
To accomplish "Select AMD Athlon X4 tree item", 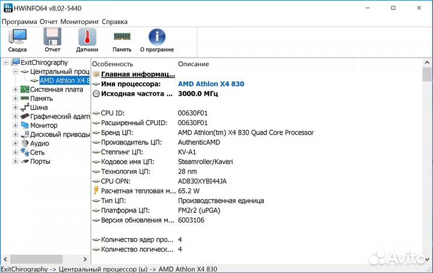I will point(64,81).
